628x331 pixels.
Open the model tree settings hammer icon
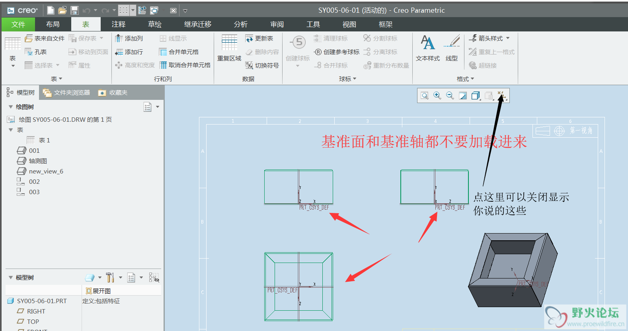point(110,277)
